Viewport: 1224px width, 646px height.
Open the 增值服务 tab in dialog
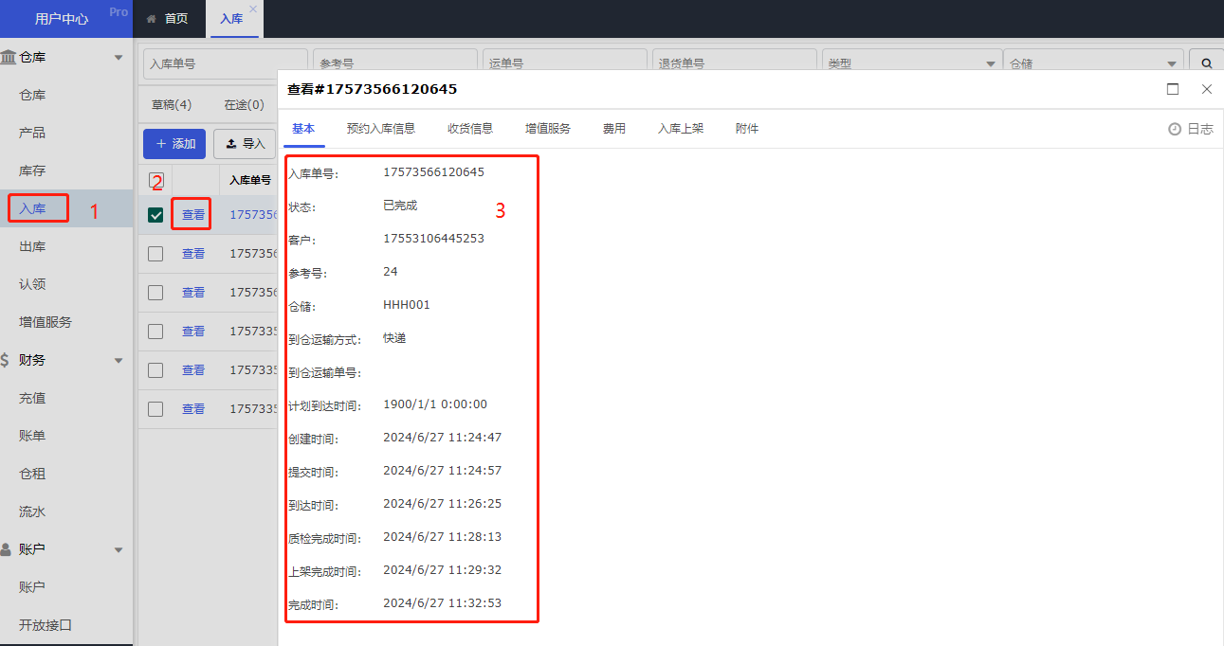(548, 129)
